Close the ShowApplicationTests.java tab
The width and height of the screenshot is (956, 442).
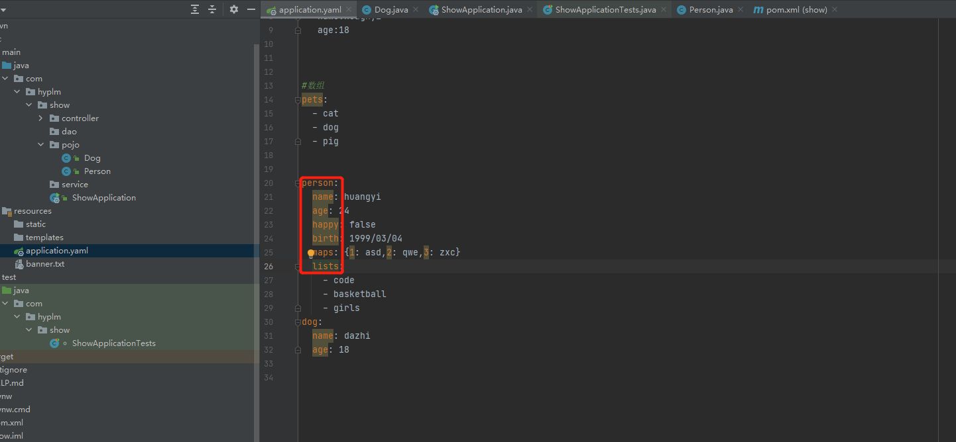(663, 9)
